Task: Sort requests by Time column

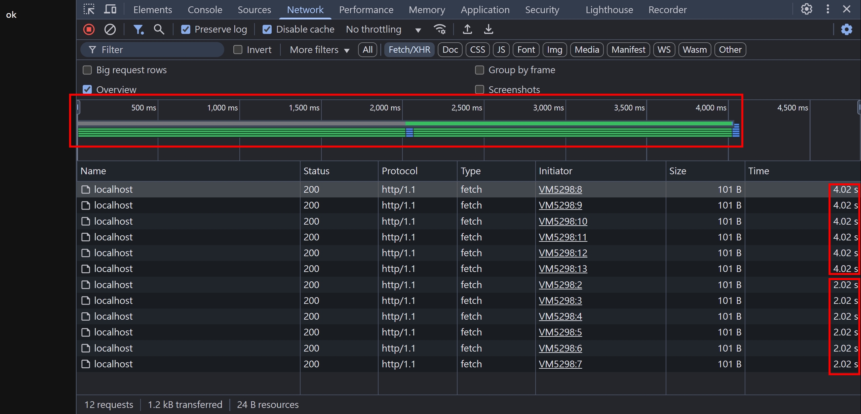Action: click(x=803, y=171)
